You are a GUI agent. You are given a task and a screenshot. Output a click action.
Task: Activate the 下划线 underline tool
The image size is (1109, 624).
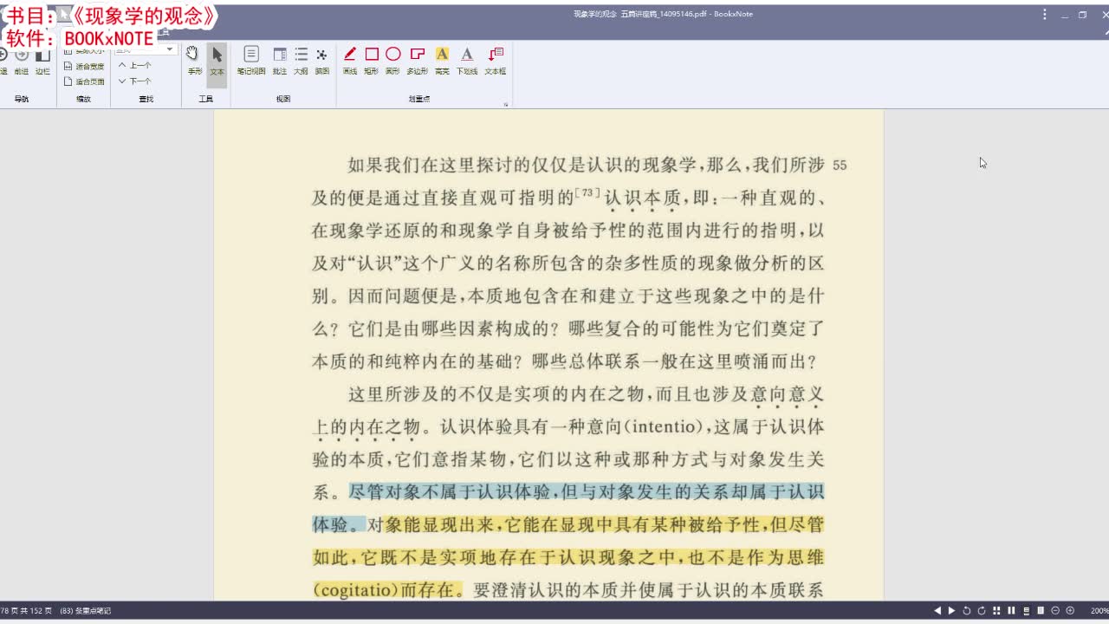(x=467, y=60)
